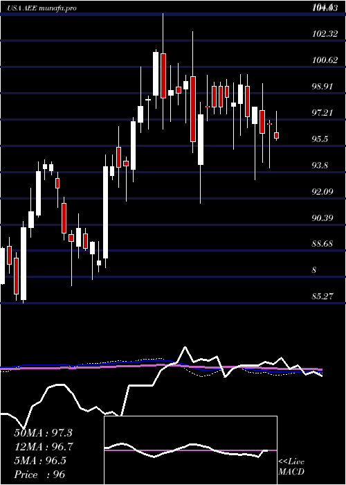Select the 88.68 price axis label
Viewport: 346px width, 485px height.
(322, 245)
